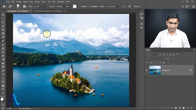Open the Character panel icon
Image resolution: width=196 pixels, height=110 pixels.
click(141, 24)
